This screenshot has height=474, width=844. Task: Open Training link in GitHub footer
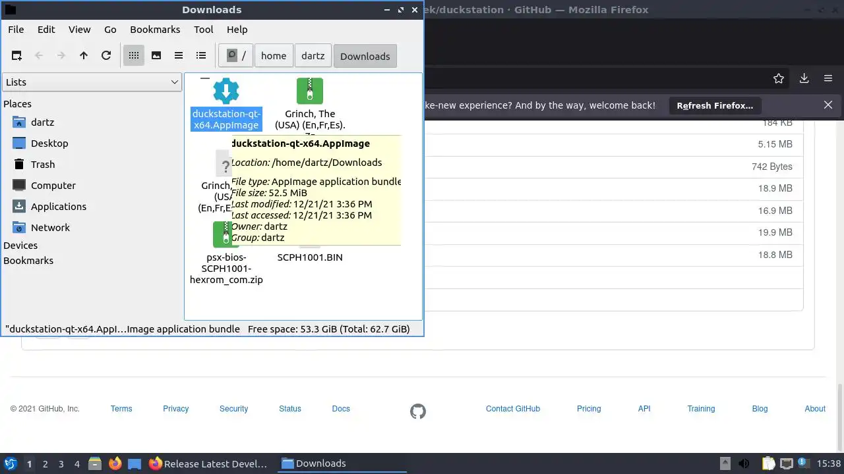click(x=701, y=409)
